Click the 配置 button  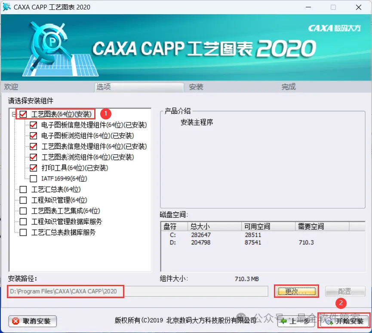coord(345,291)
